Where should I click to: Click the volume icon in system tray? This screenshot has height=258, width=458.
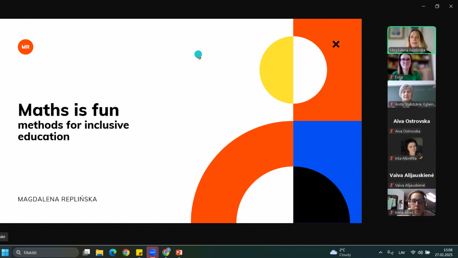pyautogui.click(x=420, y=252)
